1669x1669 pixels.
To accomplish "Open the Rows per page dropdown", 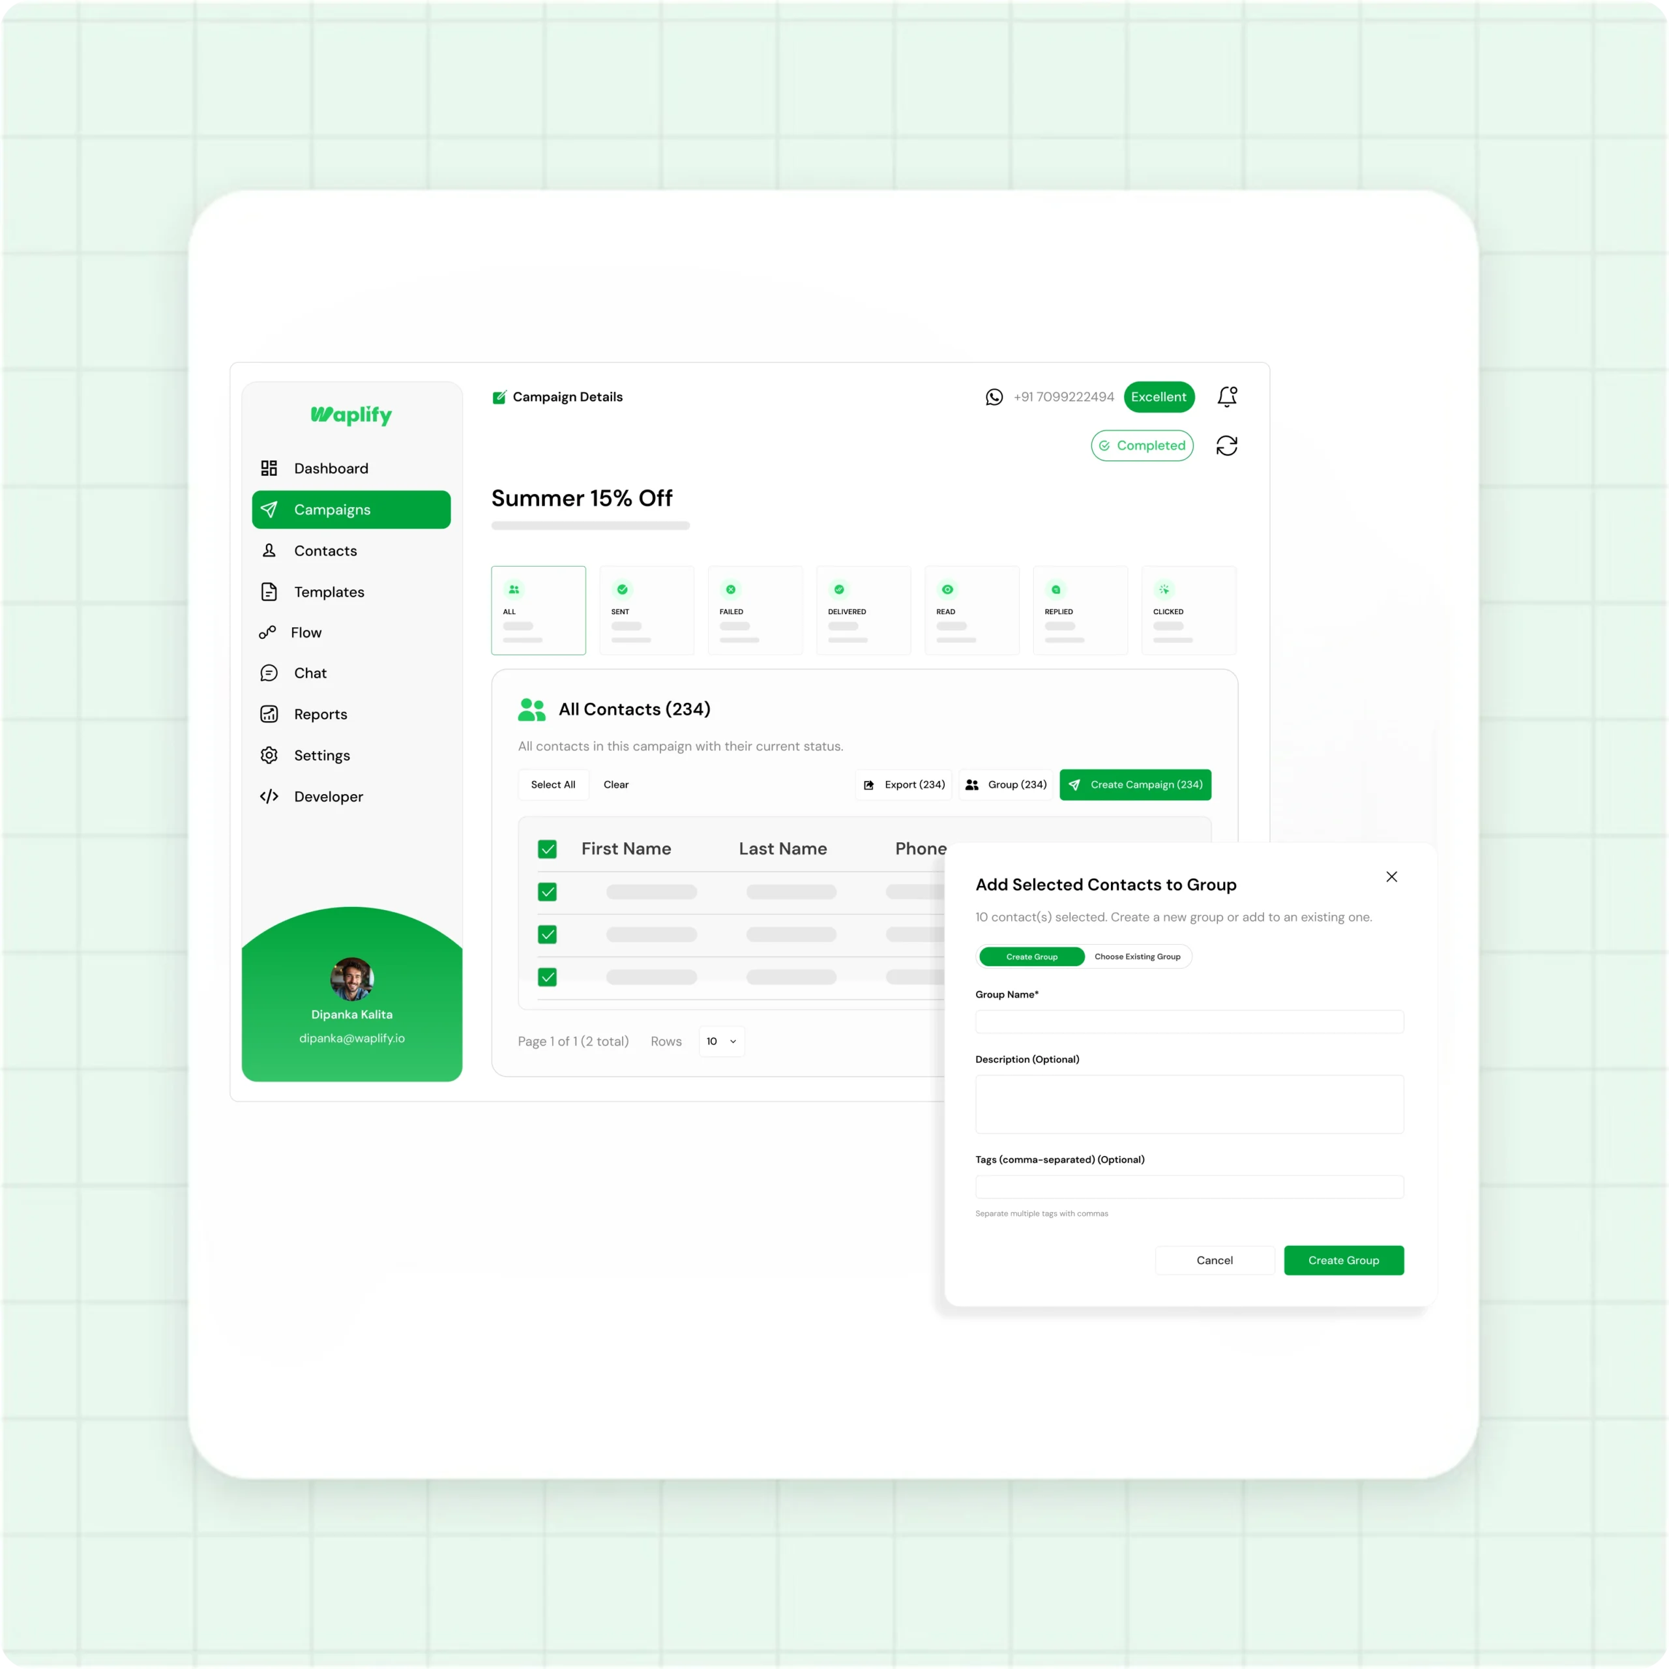I will (x=721, y=1041).
